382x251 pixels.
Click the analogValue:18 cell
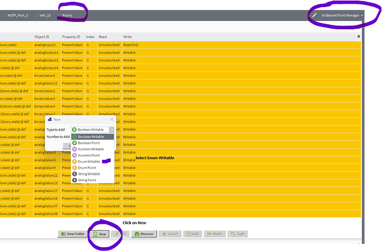pyautogui.click(x=46, y=198)
